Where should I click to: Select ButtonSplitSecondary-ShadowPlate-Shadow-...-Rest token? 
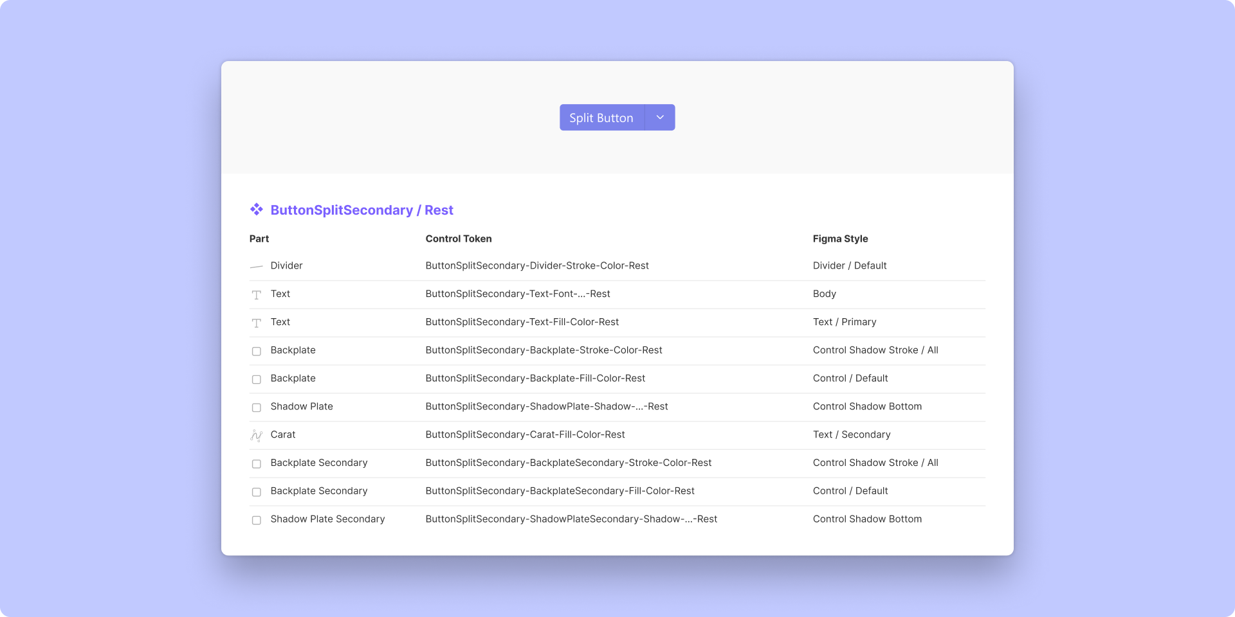pos(547,406)
